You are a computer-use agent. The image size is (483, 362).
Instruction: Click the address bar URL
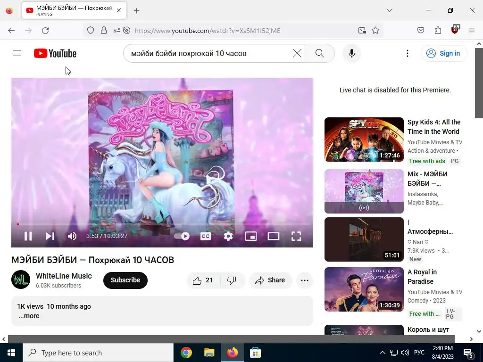tap(208, 31)
